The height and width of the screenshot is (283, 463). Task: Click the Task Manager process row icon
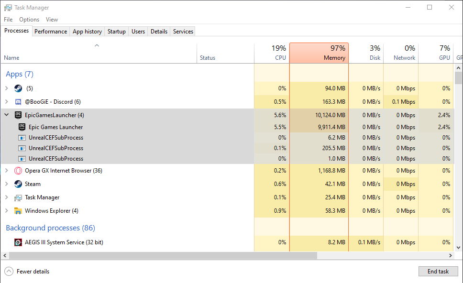[18, 197]
